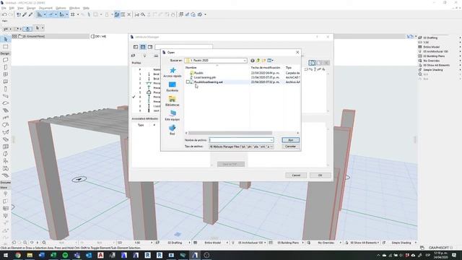Open the Edit menu

pyautogui.click(x=12, y=8)
